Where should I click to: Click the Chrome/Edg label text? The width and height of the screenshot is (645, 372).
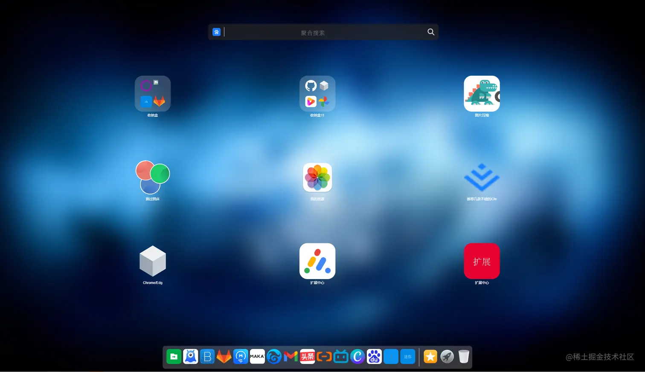[x=153, y=283]
